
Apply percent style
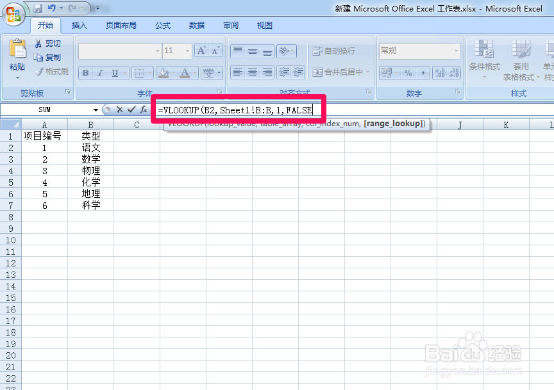coord(408,73)
